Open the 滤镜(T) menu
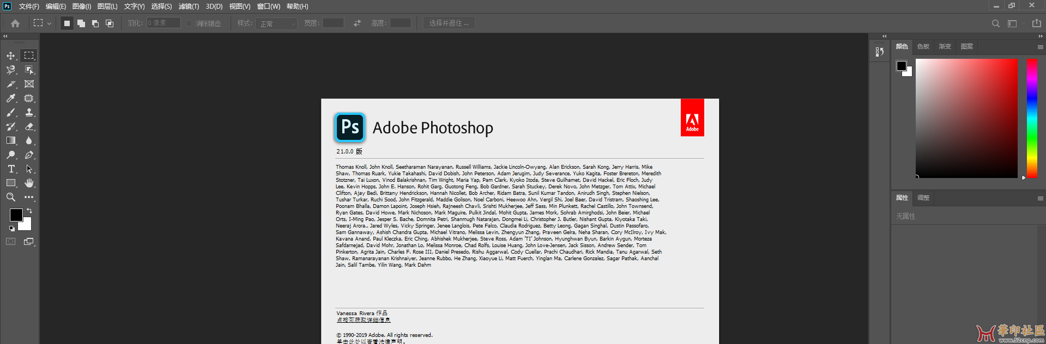 pos(189,7)
